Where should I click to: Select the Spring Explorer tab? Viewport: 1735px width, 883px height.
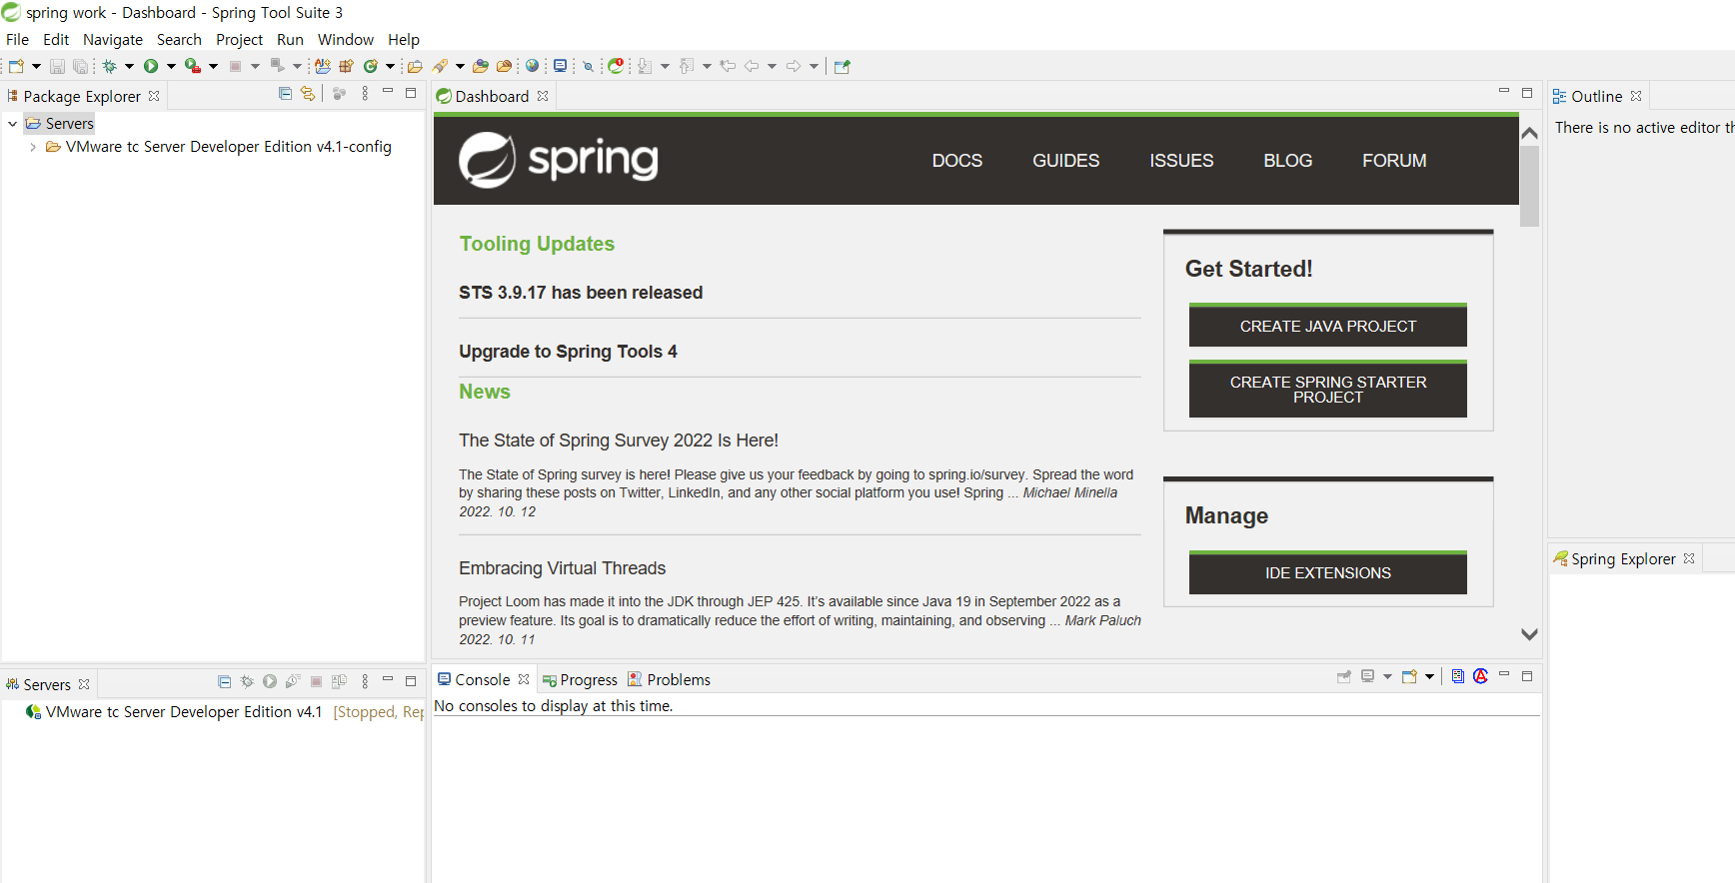(1623, 558)
